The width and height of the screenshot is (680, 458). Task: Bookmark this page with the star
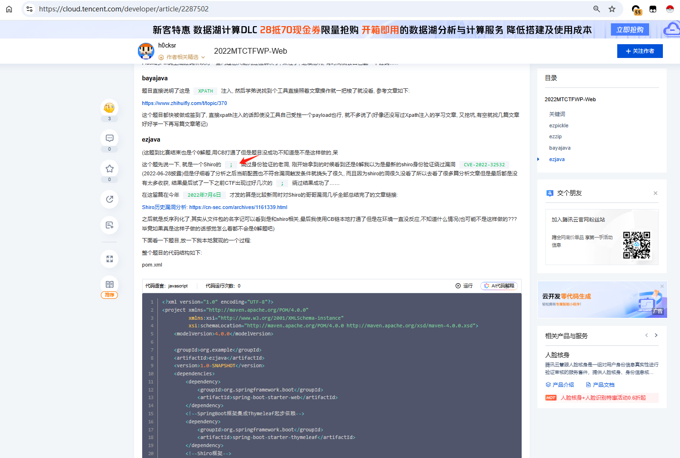(612, 9)
